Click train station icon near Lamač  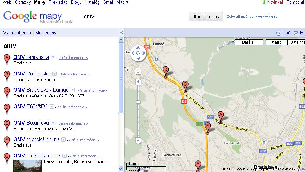156,59
